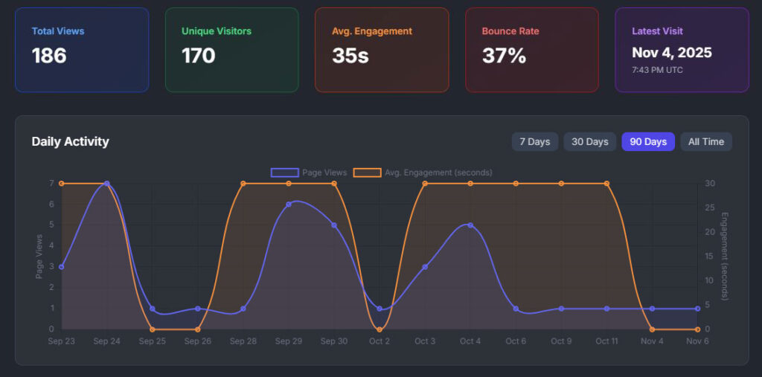Click the Unique Visitors card

pos(231,50)
